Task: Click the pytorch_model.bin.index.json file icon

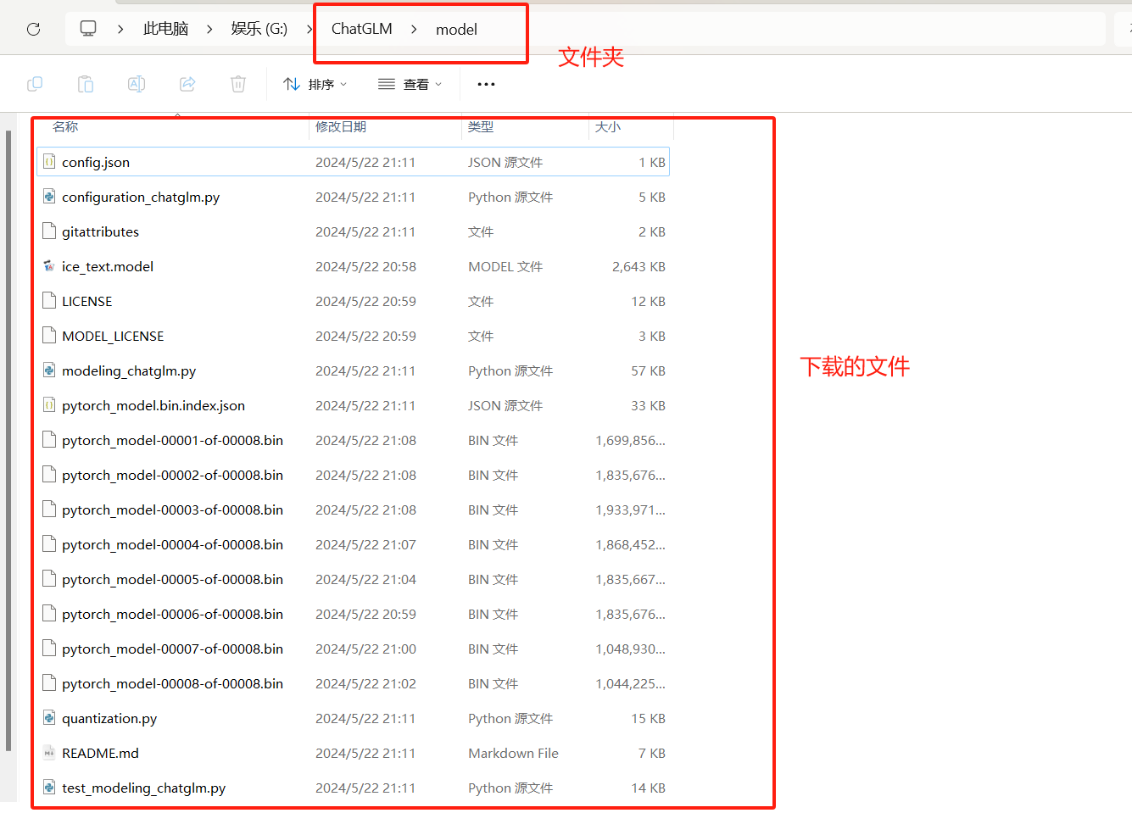Action: tap(49, 404)
